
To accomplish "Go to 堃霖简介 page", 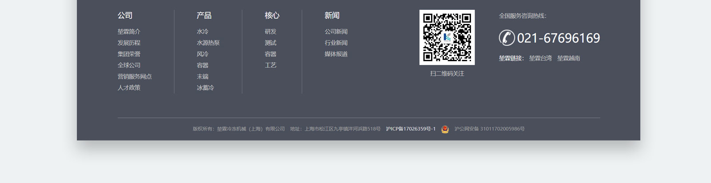I will click(129, 32).
